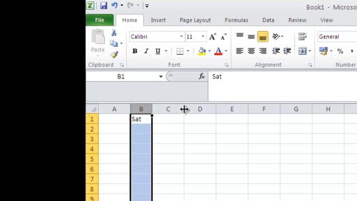
Task: Expand the Underline style dropdown
Action: tap(166, 51)
